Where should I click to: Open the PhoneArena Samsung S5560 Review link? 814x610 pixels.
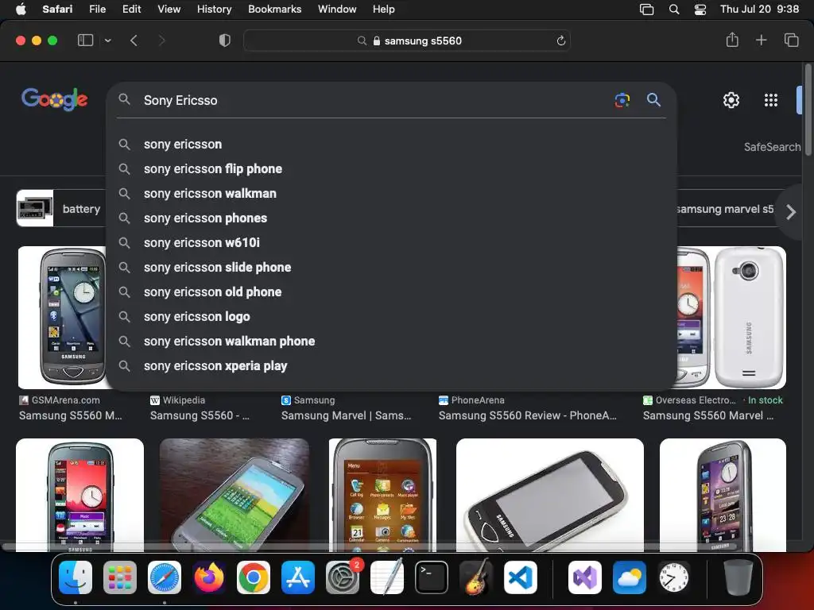pyautogui.click(x=528, y=415)
